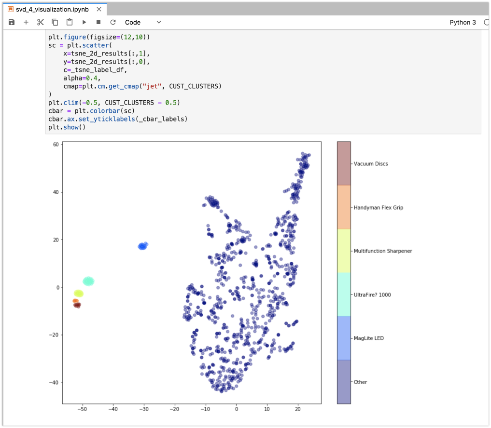Viewport: 491px width, 428px height.
Task: Copy the selected cell
Action: (54, 22)
